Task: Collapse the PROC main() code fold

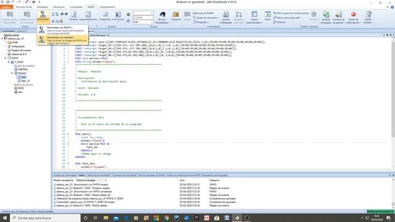Action: (x=68, y=134)
